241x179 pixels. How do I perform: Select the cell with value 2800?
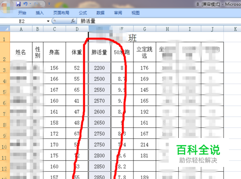click(99, 155)
